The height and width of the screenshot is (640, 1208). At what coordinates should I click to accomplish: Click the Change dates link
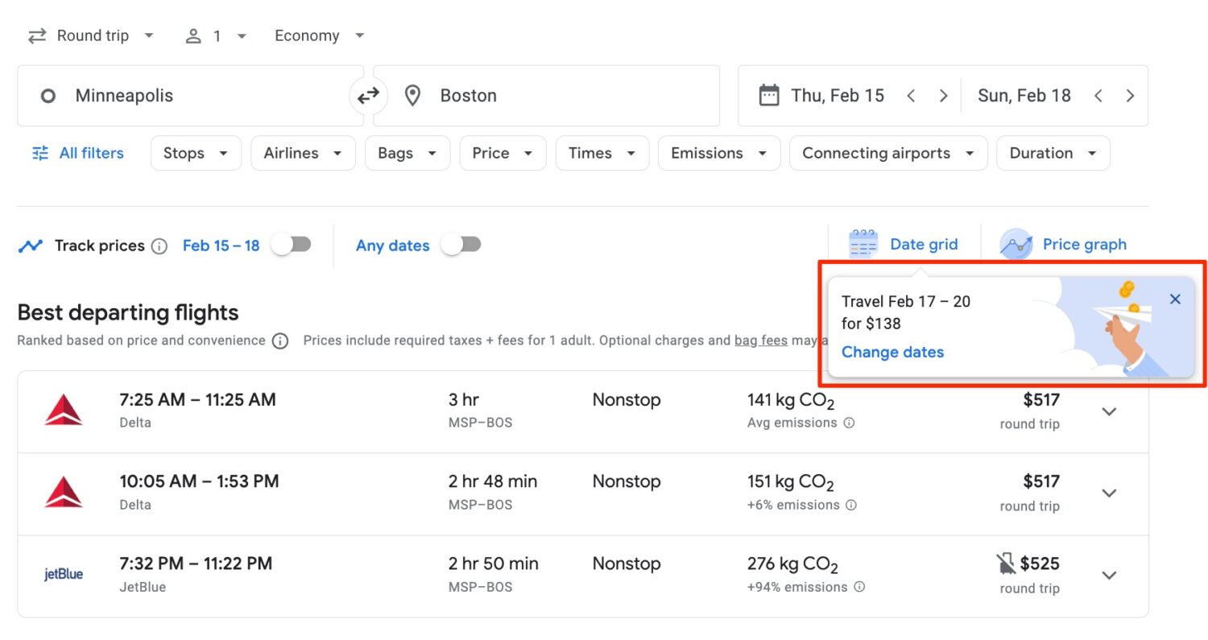coord(892,352)
